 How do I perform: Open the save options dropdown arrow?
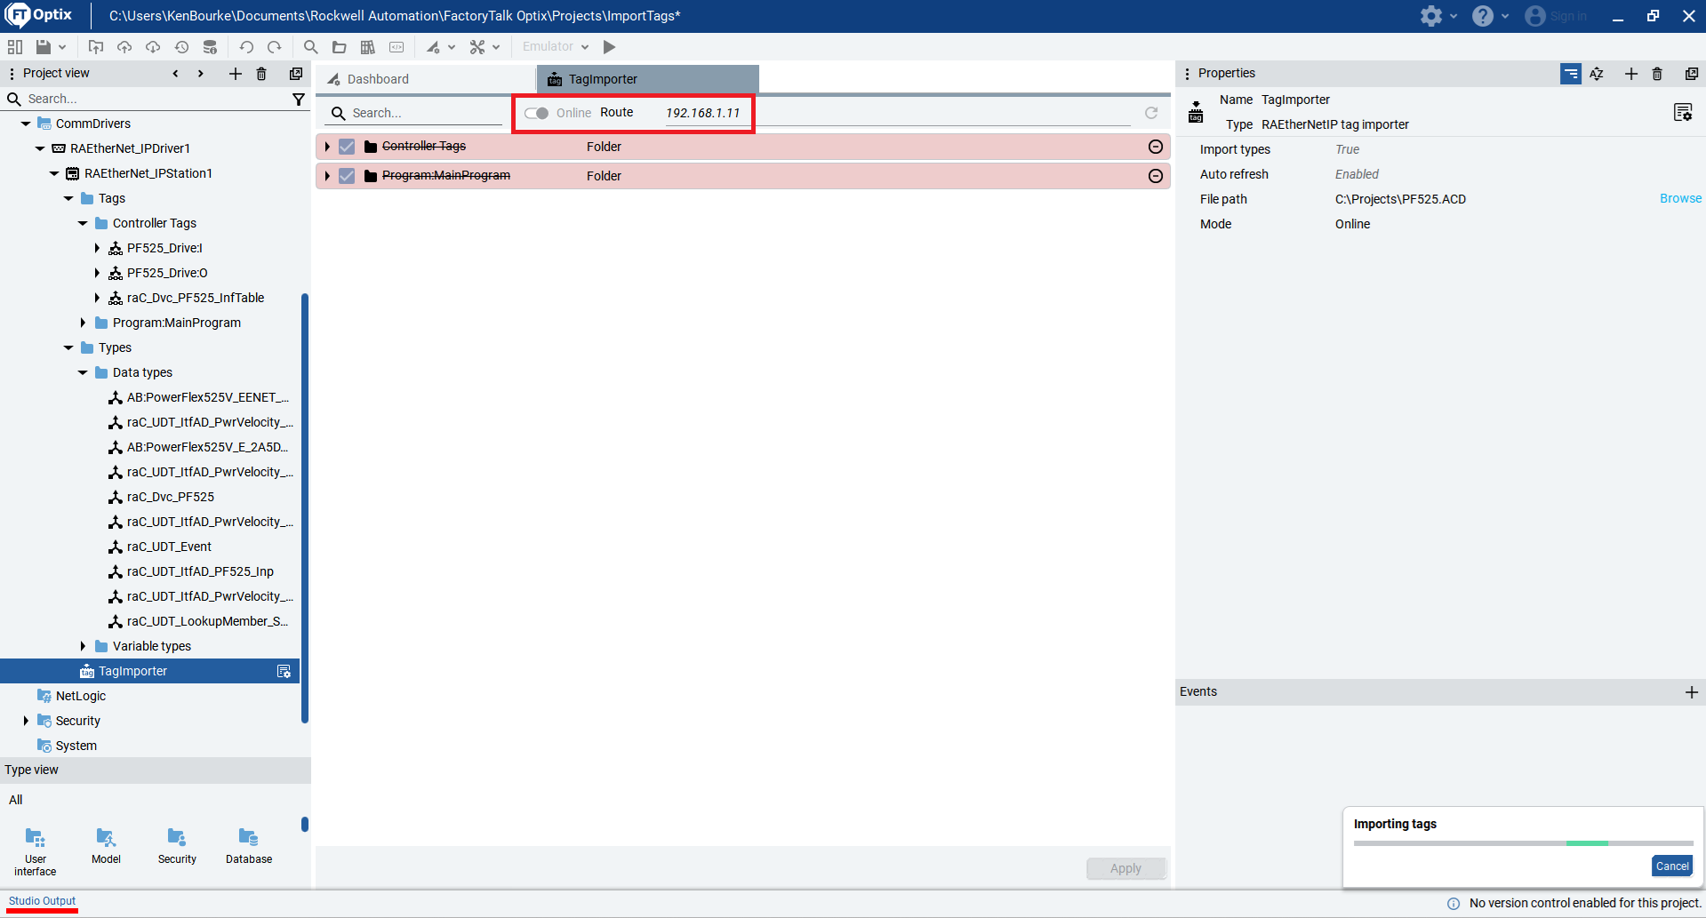[x=62, y=47]
